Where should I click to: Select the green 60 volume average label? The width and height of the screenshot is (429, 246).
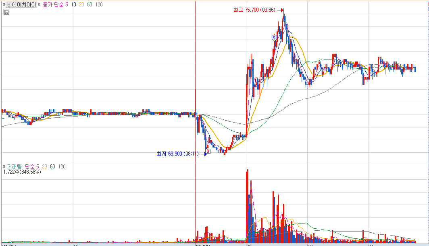pos(52,166)
